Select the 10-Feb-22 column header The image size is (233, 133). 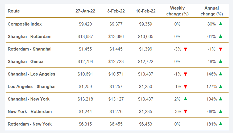[x=145, y=11]
